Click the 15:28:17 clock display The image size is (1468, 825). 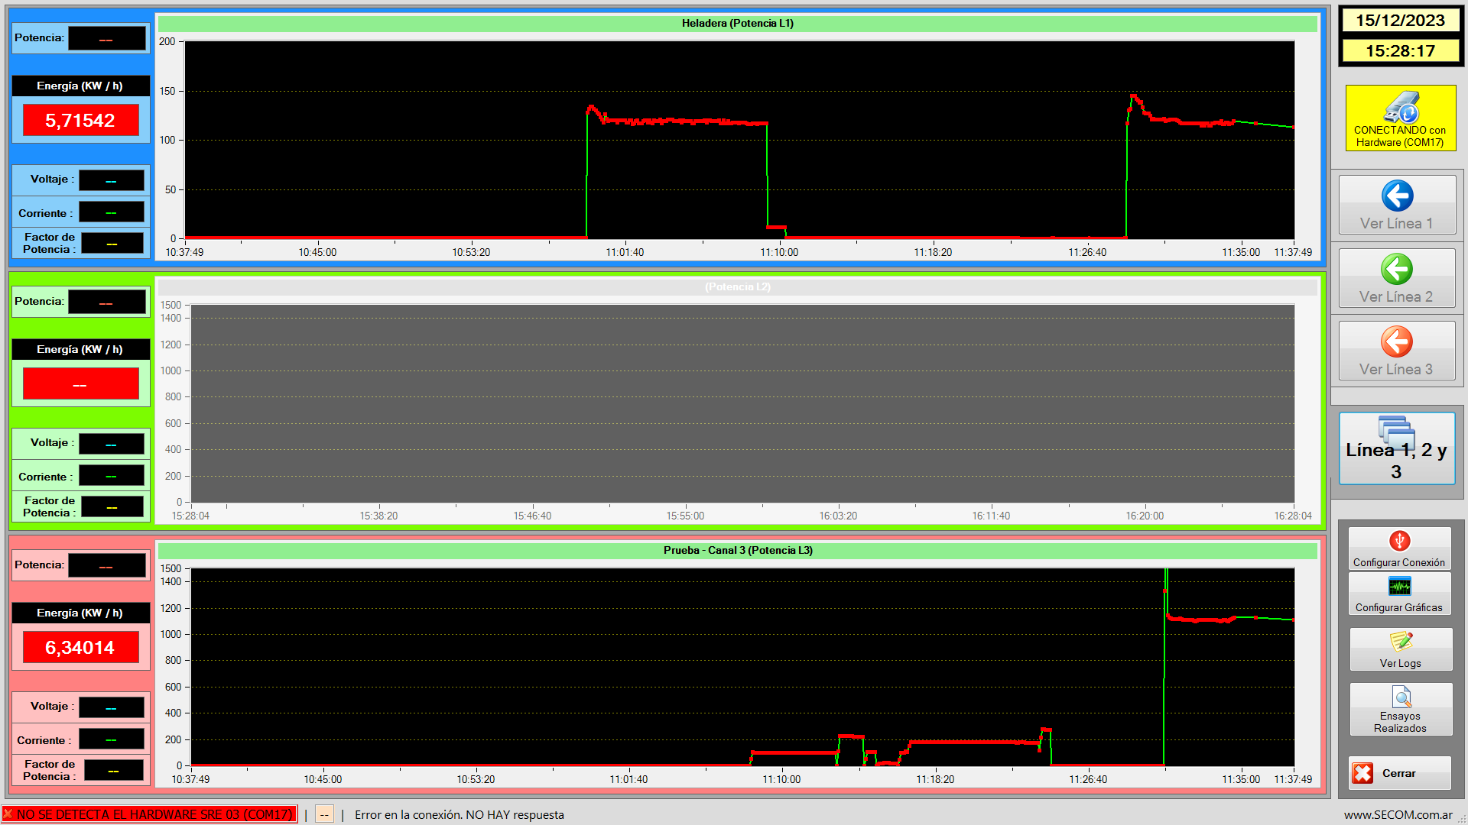[1400, 51]
